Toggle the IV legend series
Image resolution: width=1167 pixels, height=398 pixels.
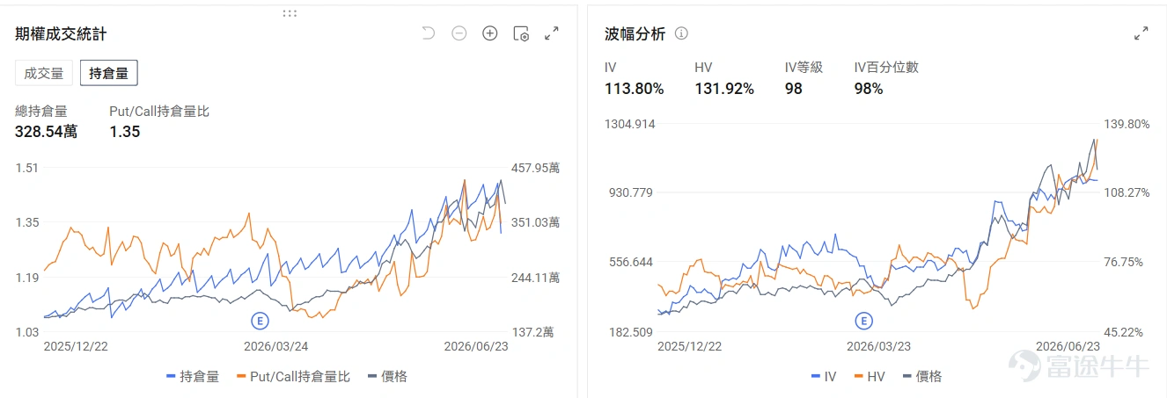coord(824,376)
